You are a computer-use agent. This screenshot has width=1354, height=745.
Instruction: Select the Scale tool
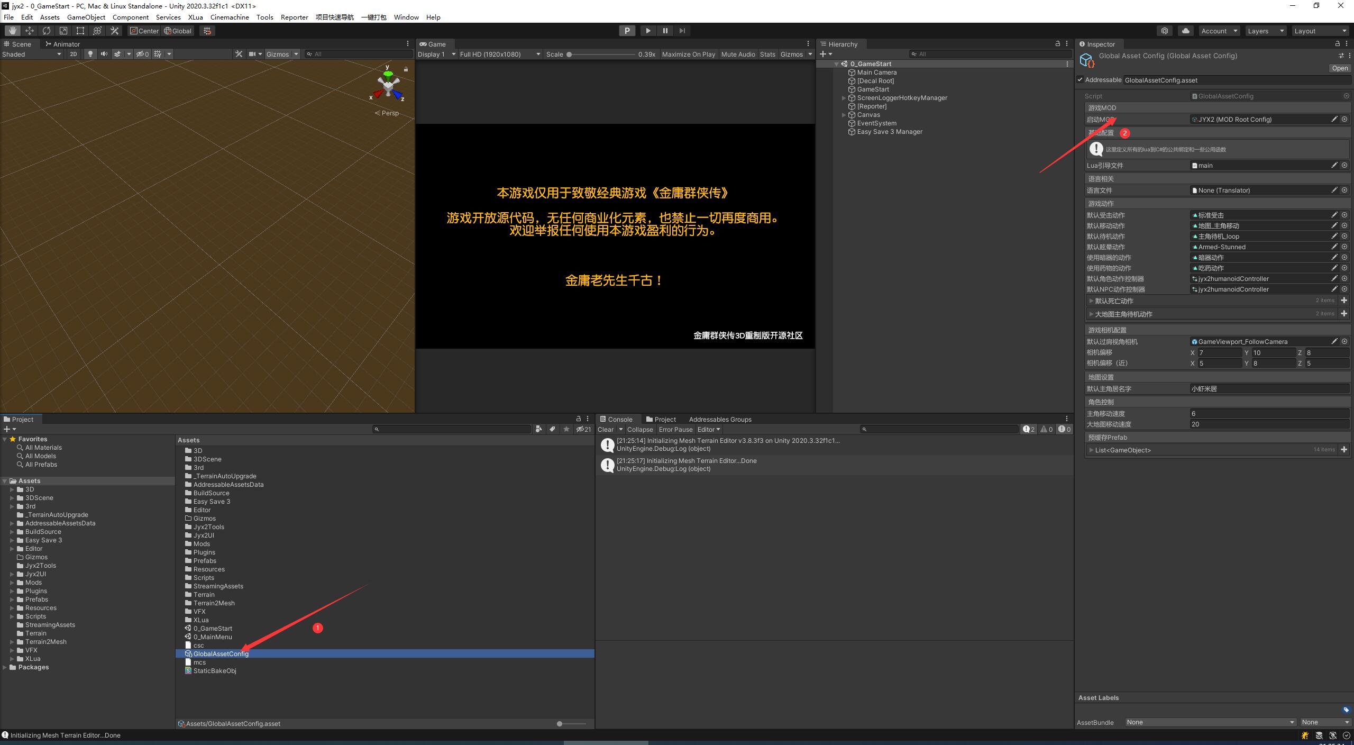click(x=63, y=31)
